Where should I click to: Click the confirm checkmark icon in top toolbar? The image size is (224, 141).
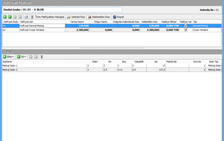pos(15,17)
